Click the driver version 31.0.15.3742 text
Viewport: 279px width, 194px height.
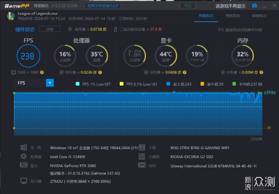click(85, 173)
